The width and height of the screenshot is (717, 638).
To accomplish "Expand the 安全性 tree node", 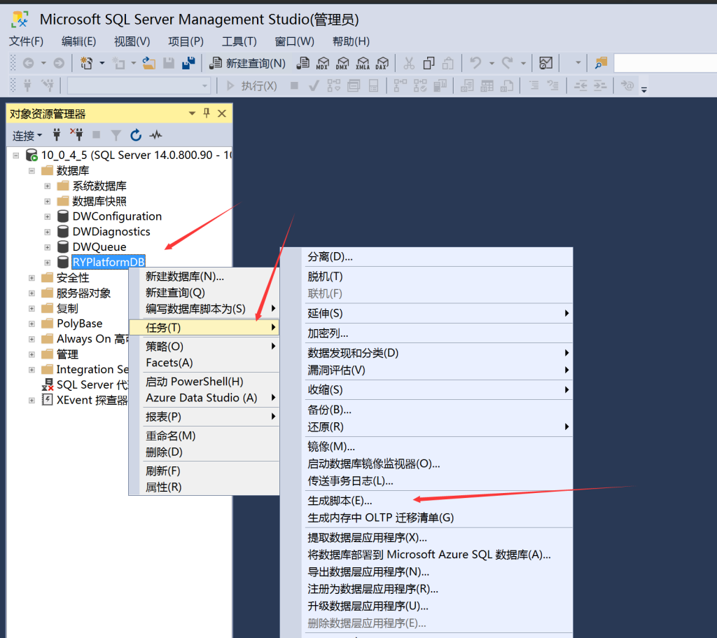I will [31, 277].
